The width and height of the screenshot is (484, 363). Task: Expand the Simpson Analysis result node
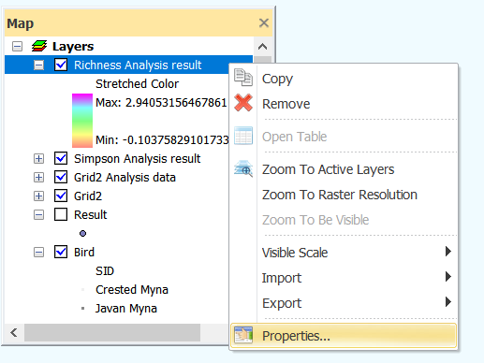coord(38,159)
